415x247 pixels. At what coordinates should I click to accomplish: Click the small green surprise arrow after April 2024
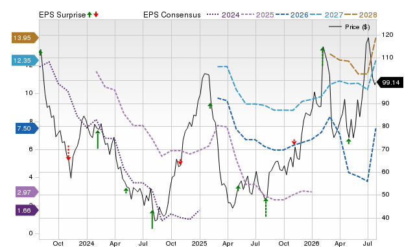126,191
